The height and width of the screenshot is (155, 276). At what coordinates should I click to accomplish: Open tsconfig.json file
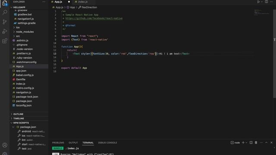24,105
